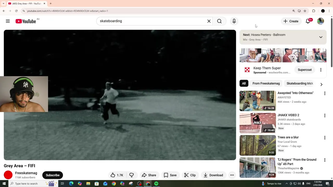Open menu for JHAKX VIDEO 2

pos(325,116)
